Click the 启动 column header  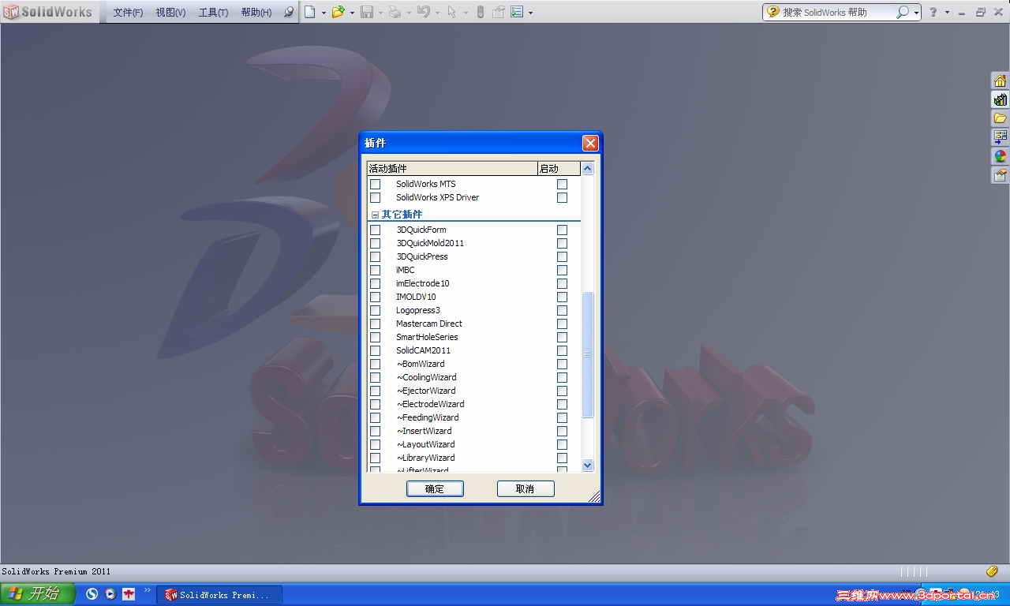(x=559, y=169)
